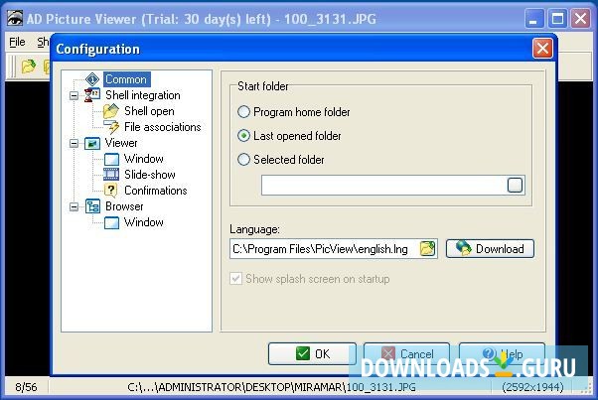Maximize the AD Picture Viewer window
The width and height of the screenshot is (598, 400).
pos(557,18)
